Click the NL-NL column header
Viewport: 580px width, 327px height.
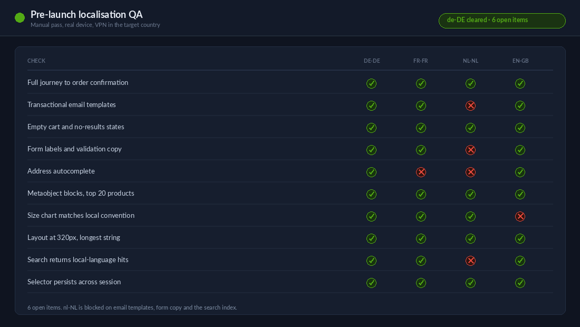470,61
